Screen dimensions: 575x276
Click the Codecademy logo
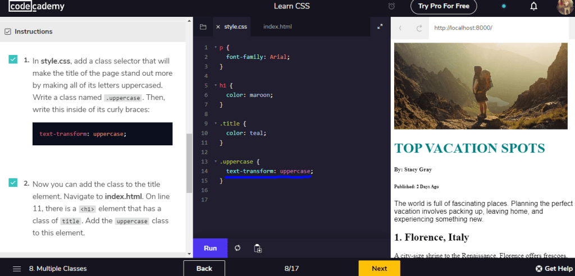pos(36,7)
